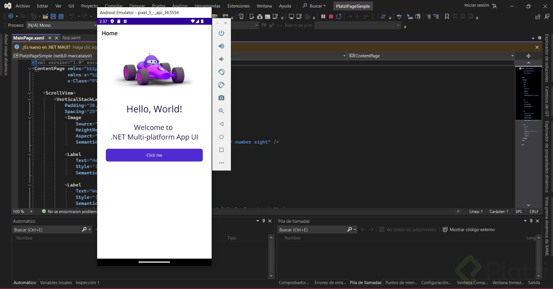
Task: Raise the emulator volume
Action: tap(221, 46)
